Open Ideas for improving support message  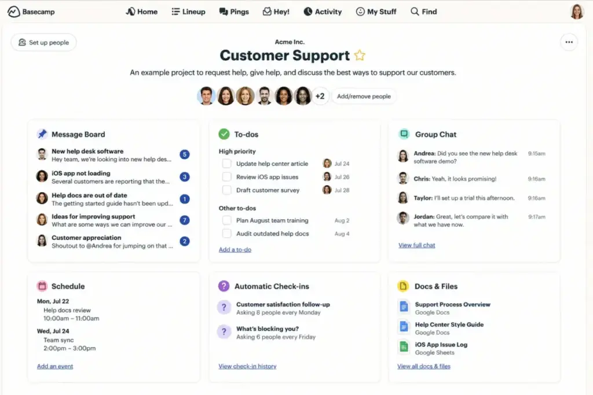point(112,220)
